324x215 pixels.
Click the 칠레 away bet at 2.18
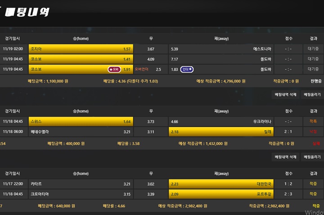pos(221,132)
